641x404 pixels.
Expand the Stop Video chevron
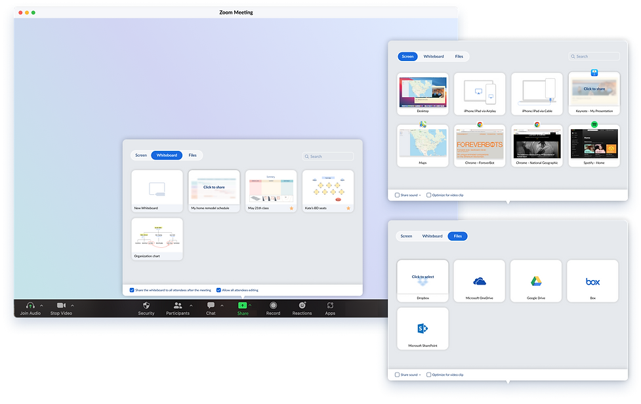pos(72,304)
